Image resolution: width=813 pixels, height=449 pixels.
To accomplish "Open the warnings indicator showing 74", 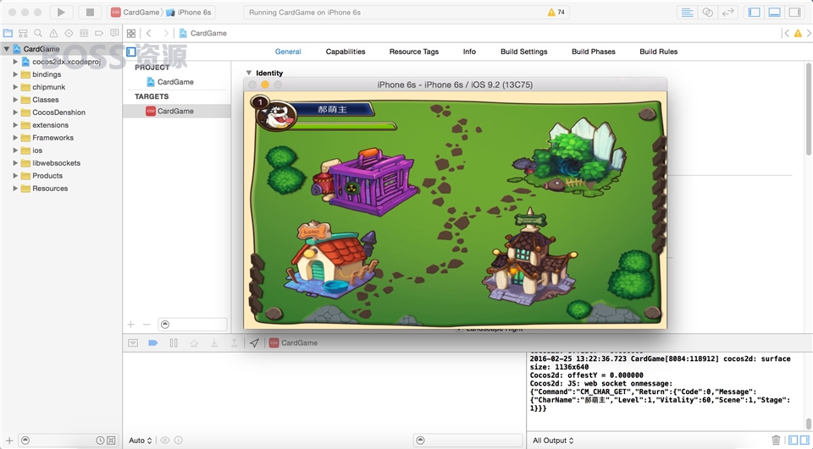I will click(556, 12).
